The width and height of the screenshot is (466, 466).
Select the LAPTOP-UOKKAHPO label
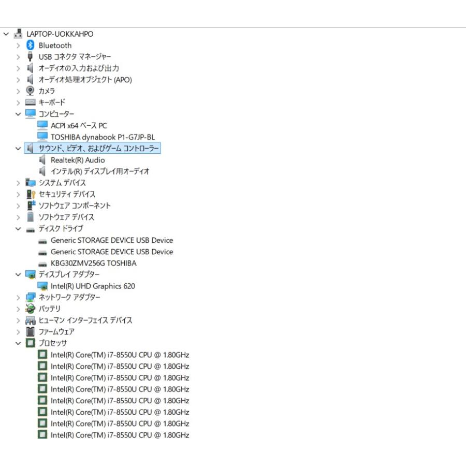coord(60,34)
